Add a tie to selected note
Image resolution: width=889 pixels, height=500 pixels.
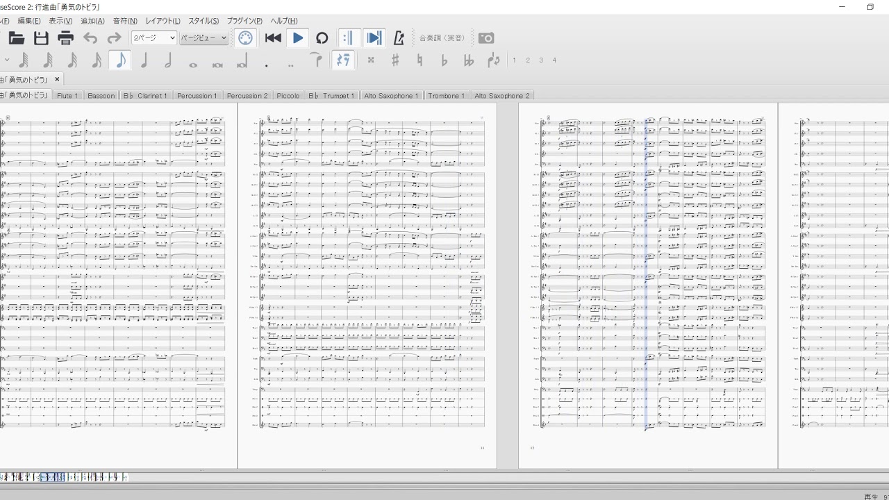click(316, 60)
